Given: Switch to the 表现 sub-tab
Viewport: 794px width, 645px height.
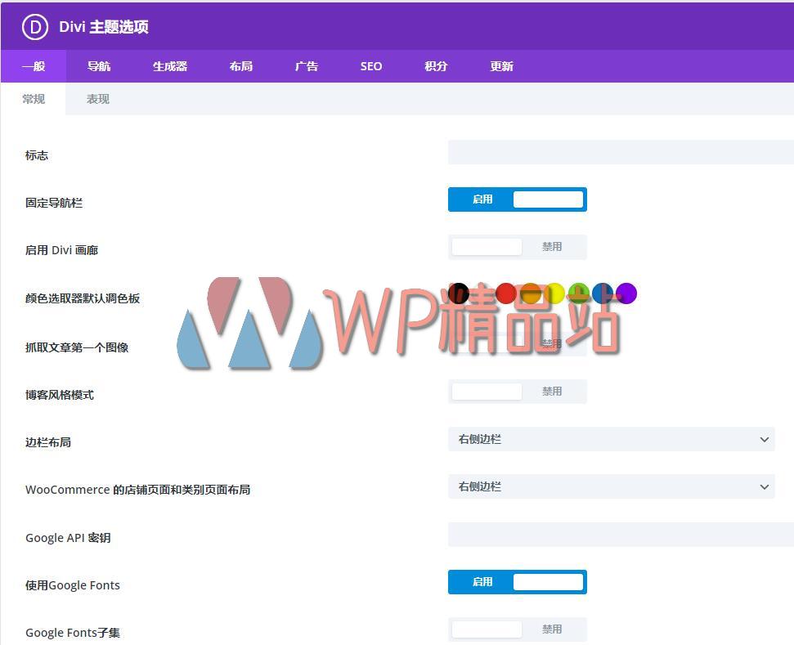Looking at the screenshot, I should 96,98.
